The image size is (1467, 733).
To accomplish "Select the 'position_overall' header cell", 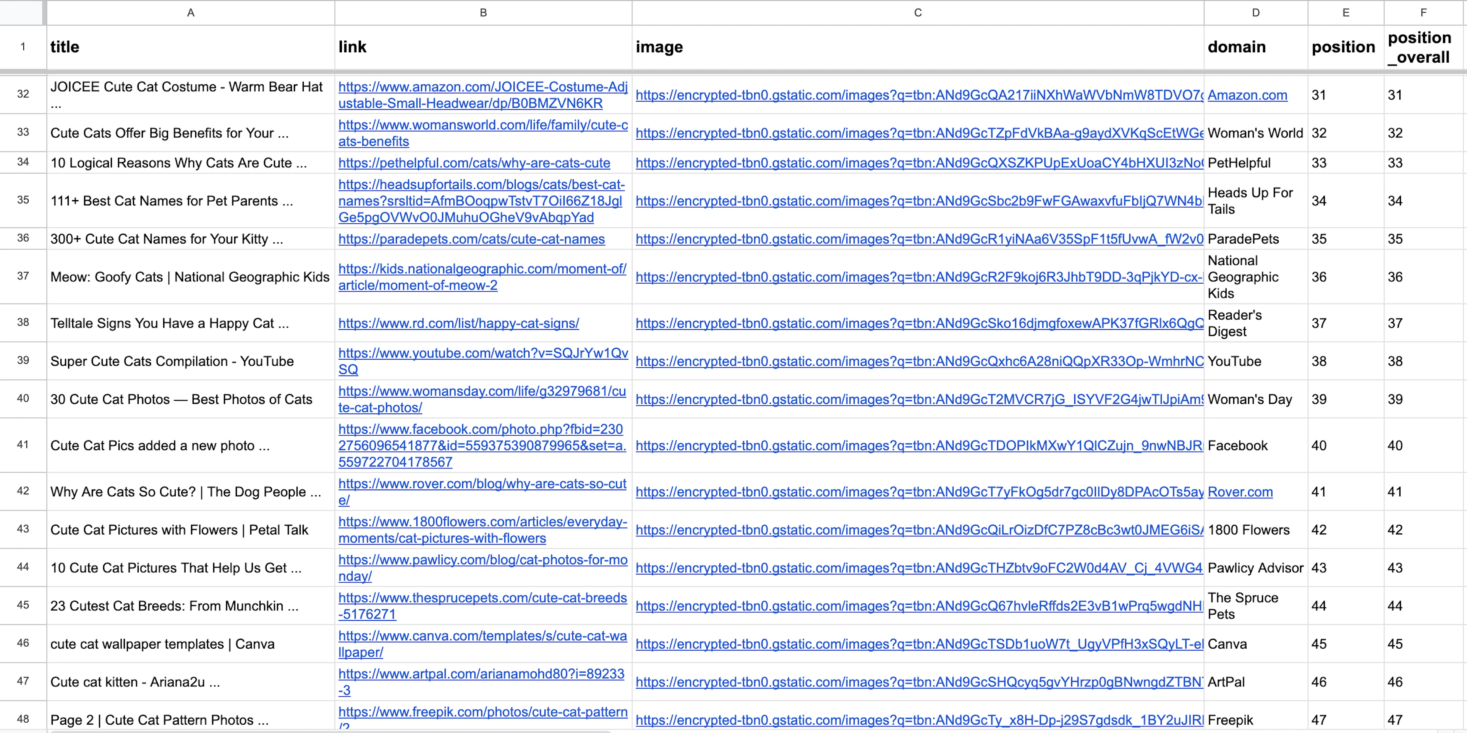I will (1423, 47).
